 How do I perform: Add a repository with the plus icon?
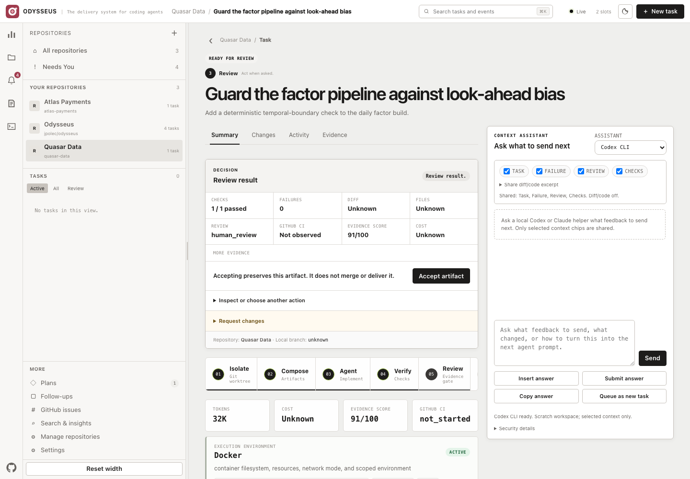point(174,33)
